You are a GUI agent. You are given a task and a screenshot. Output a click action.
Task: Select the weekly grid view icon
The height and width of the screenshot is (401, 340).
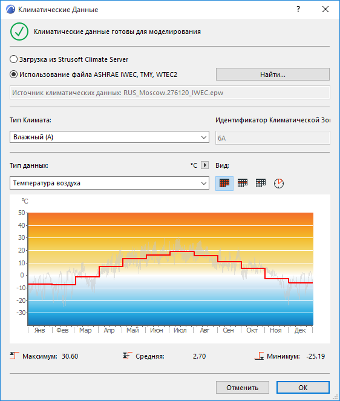pyautogui.click(x=261, y=183)
